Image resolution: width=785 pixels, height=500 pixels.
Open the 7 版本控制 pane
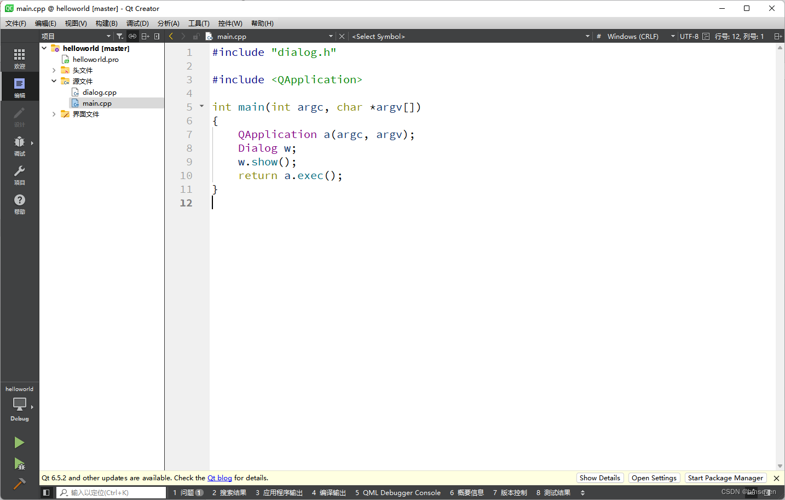pos(510,492)
